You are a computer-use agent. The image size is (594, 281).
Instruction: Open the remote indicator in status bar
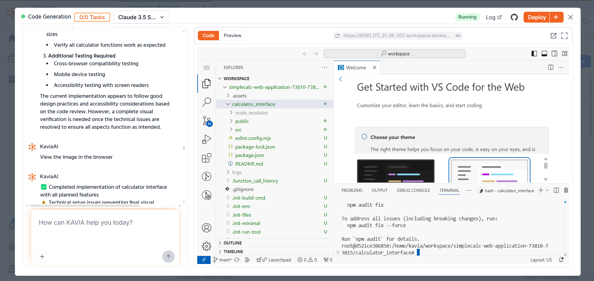(204, 260)
